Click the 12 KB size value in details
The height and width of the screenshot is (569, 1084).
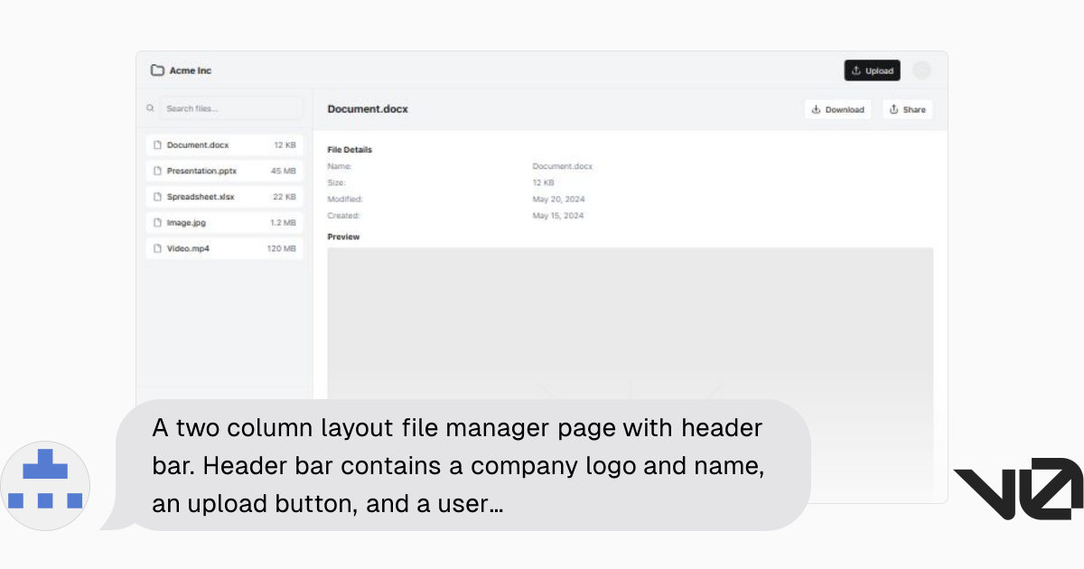542,182
